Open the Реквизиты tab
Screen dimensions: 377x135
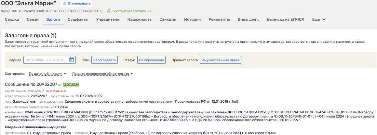[219, 20]
